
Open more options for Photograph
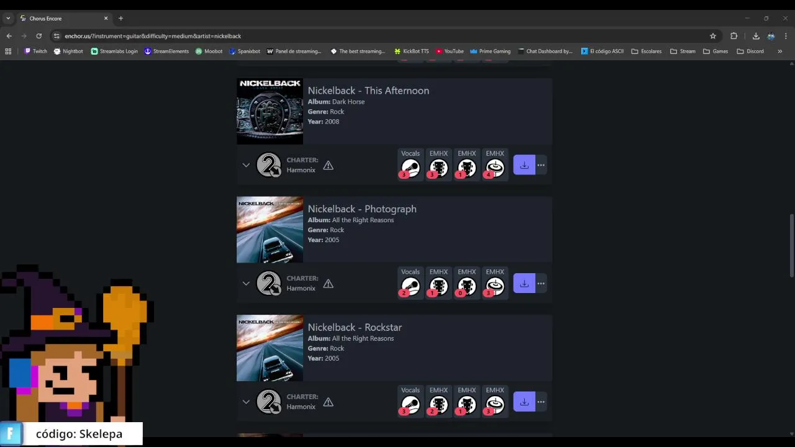[x=541, y=284]
